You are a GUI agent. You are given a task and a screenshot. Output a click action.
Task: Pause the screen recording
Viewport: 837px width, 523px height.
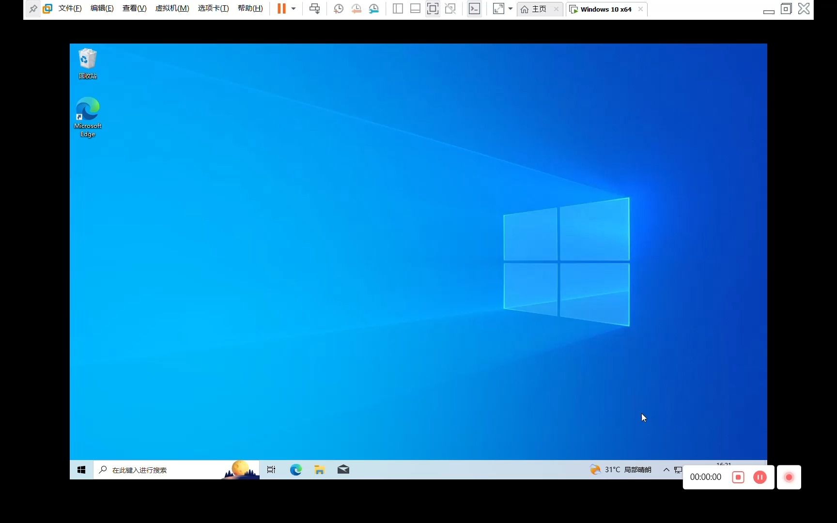tap(759, 477)
